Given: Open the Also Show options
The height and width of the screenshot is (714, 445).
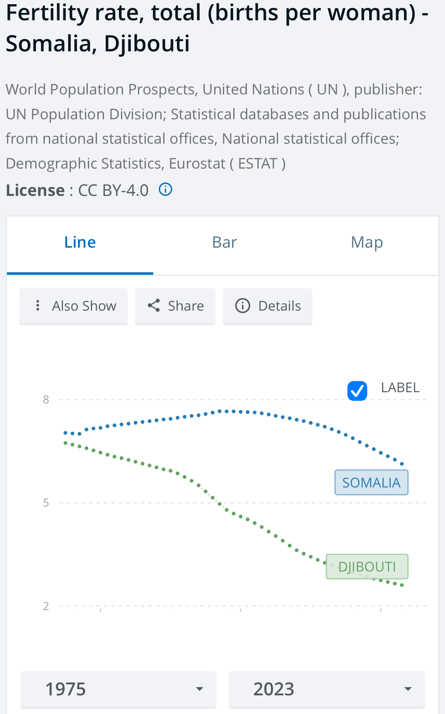Looking at the screenshot, I should point(73,306).
